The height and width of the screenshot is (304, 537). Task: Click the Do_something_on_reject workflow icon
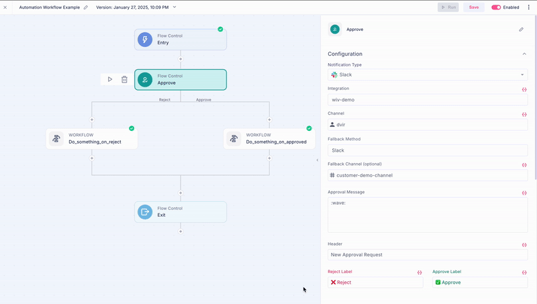tap(57, 139)
